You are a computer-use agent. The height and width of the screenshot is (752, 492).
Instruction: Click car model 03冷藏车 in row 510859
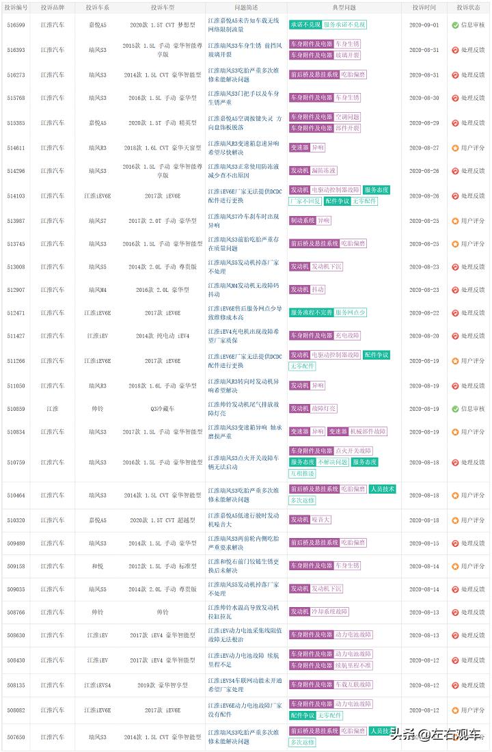click(x=163, y=409)
